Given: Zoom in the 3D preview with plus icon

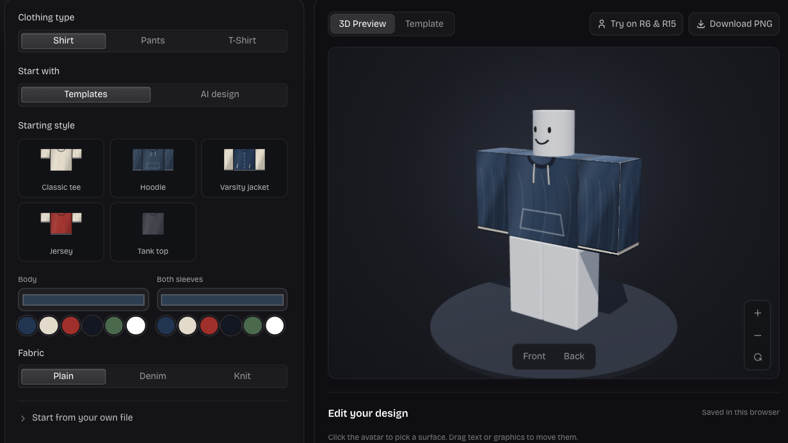Looking at the screenshot, I should (x=758, y=313).
